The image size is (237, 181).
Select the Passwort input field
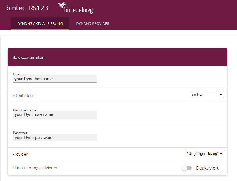(55, 138)
